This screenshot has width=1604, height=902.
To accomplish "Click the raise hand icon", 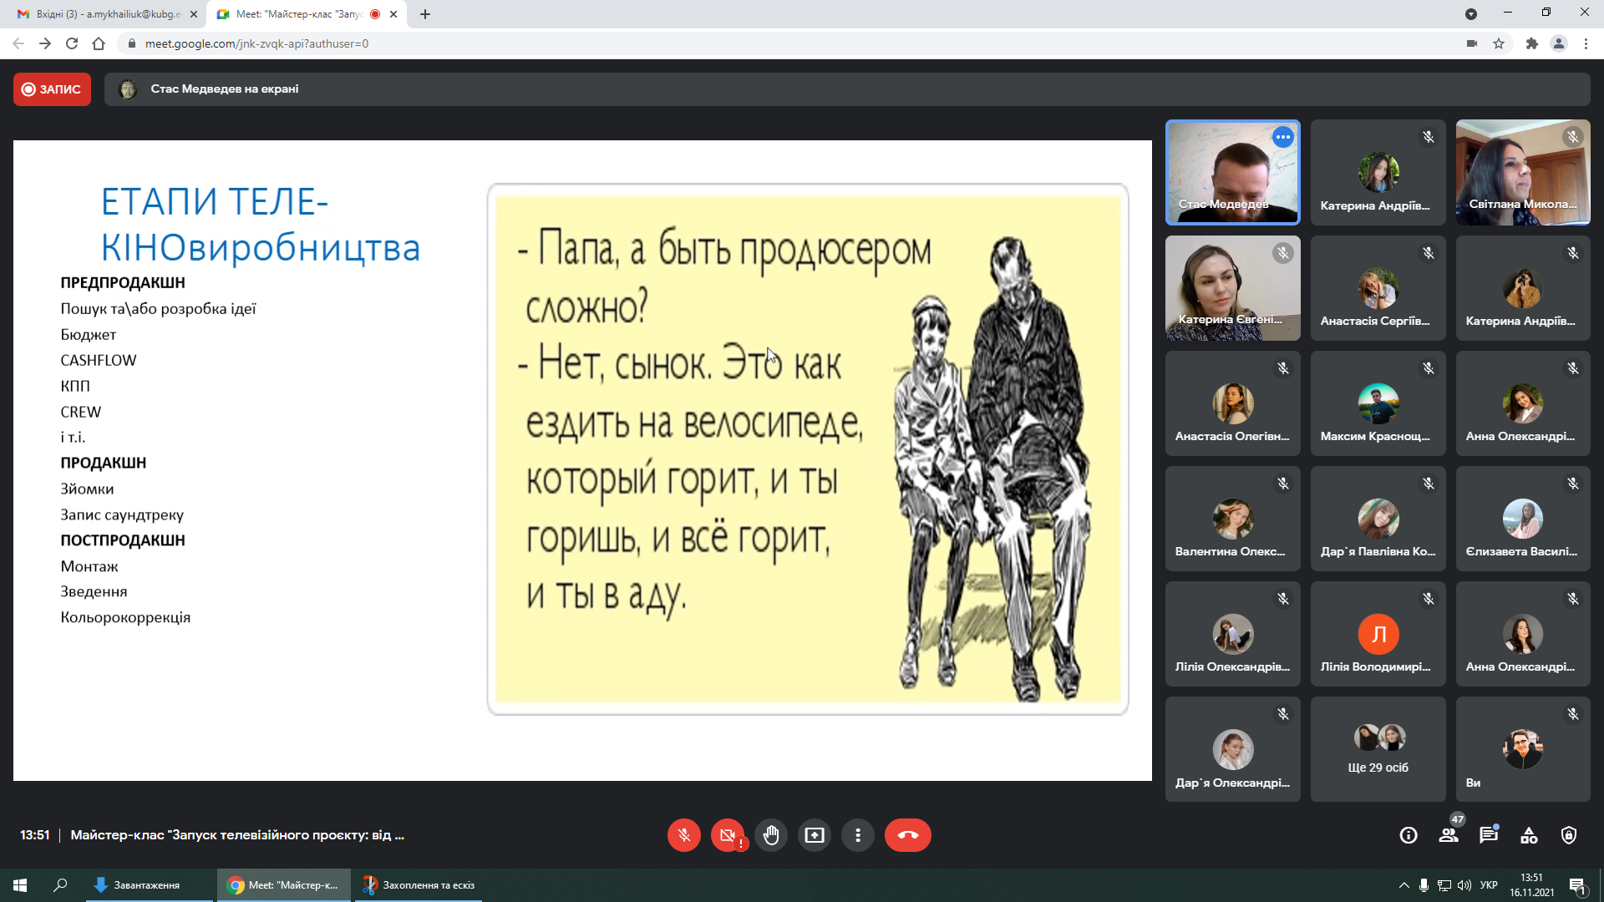I will (770, 835).
